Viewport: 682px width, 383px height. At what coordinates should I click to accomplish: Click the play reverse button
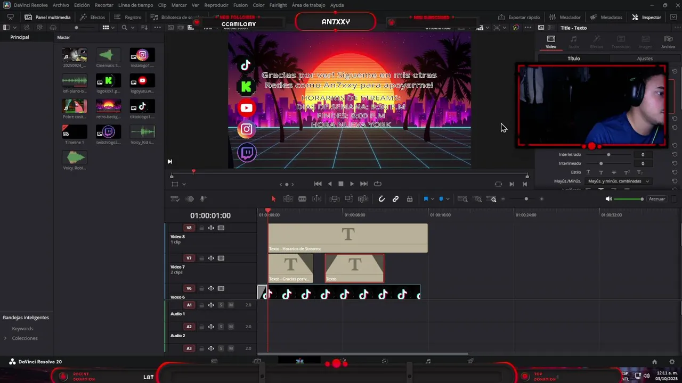(x=329, y=184)
